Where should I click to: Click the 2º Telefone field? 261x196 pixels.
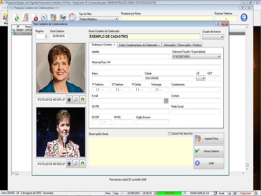coord(120,90)
